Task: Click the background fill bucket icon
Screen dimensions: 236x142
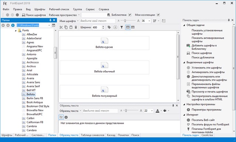Action: click(165, 111)
